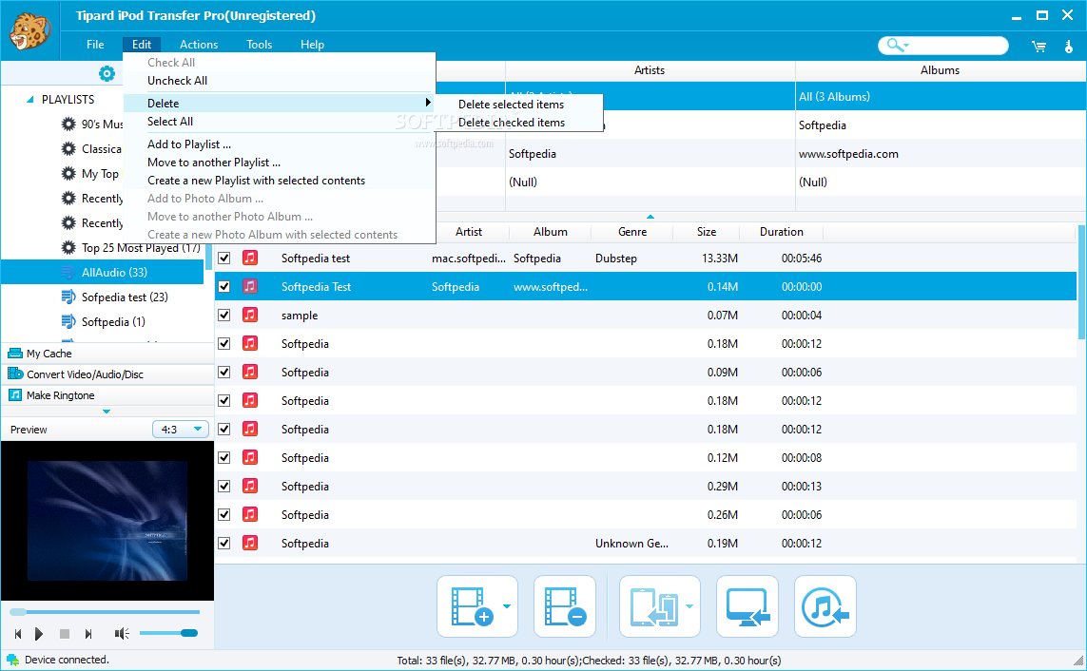Image resolution: width=1087 pixels, height=671 pixels.
Task: Open the search filter dropdown arrow
Action: coord(906,47)
